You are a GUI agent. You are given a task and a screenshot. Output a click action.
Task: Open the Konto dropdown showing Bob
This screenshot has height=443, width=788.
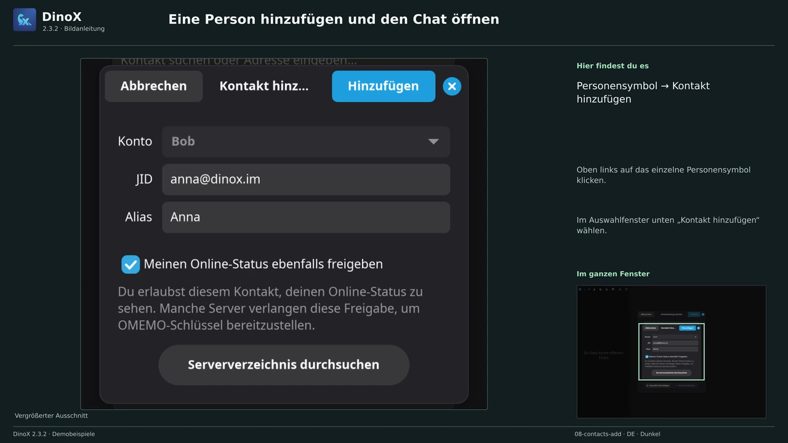click(x=306, y=142)
